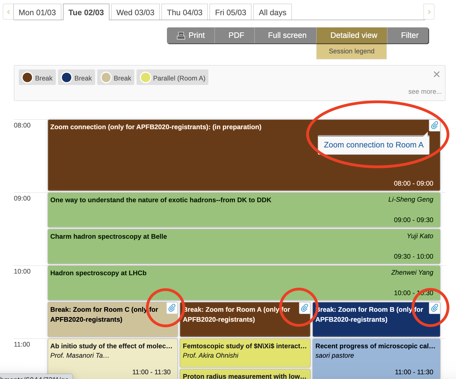456x379 pixels.
Task: Open attachment paperclip on Room A break
Action: (x=305, y=308)
